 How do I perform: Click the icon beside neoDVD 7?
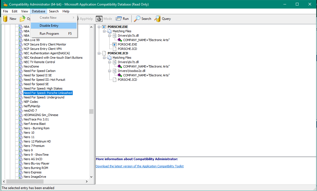coord(20,111)
